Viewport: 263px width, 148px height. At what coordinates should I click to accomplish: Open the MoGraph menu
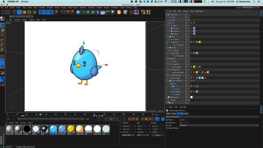pos(83,8)
